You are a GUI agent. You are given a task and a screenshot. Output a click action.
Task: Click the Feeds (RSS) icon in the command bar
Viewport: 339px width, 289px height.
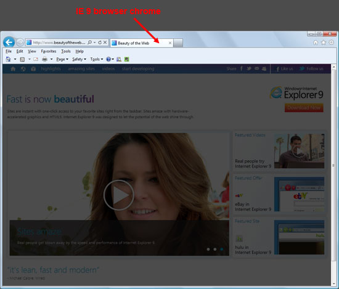[22, 59]
